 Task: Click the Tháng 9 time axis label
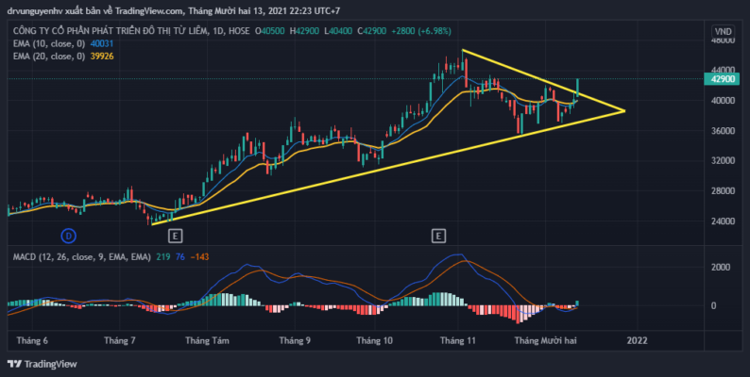[x=295, y=341]
